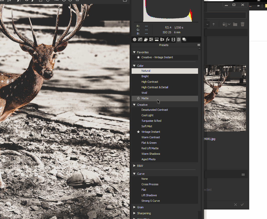Click the double-chevron overflow icon at top right
267x219 pixels.
(x=258, y=6)
